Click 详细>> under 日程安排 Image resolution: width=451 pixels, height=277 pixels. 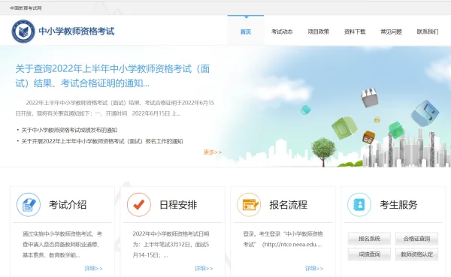204,269
